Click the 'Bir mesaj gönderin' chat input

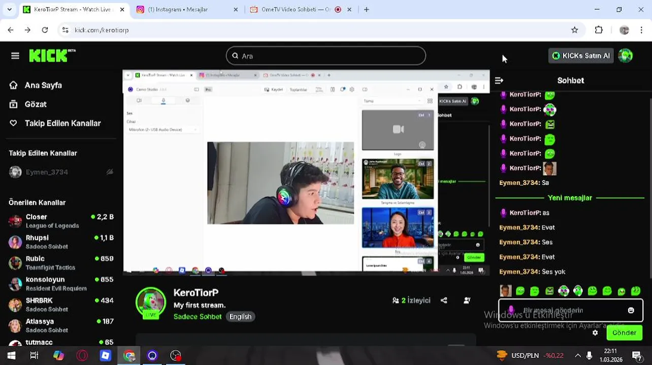pos(570,310)
